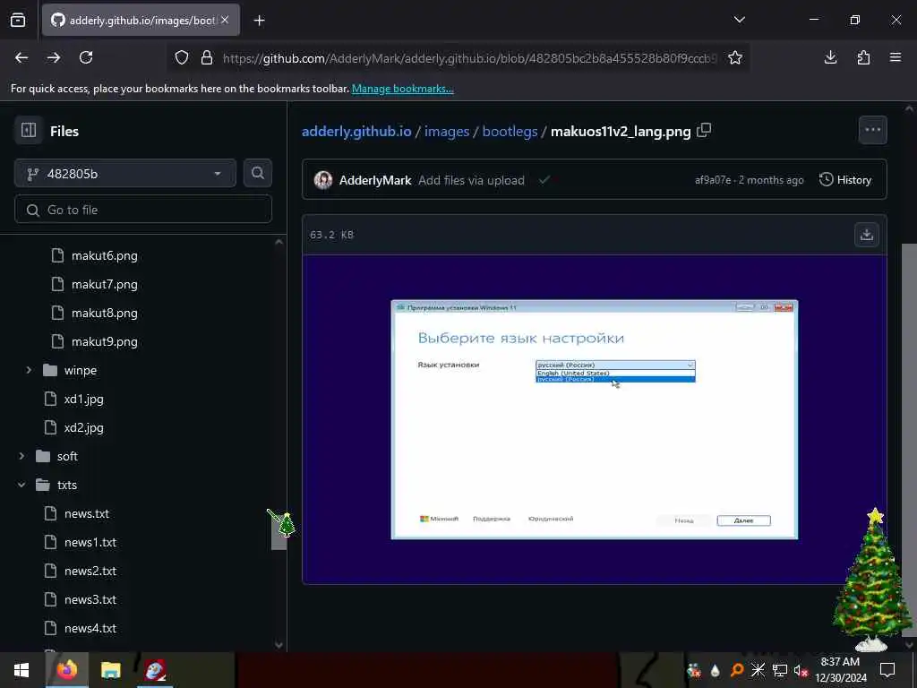Open taskbar clock and date

tap(840, 670)
